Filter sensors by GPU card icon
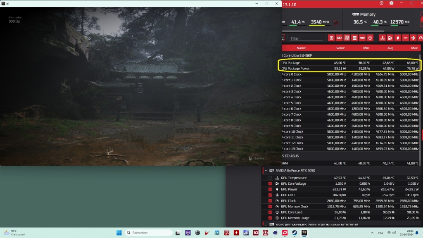 click(340, 38)
